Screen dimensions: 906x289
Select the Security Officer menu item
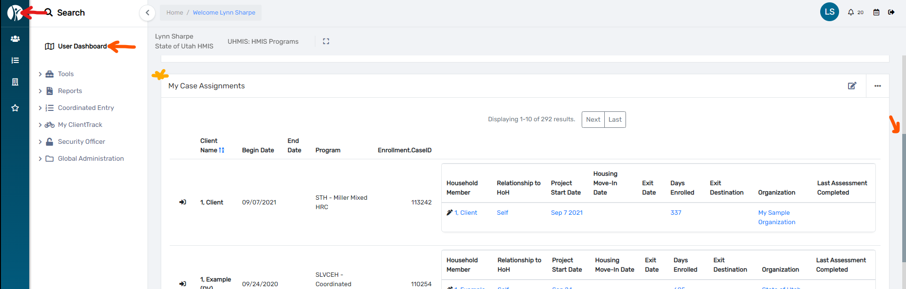coord(82,141)
